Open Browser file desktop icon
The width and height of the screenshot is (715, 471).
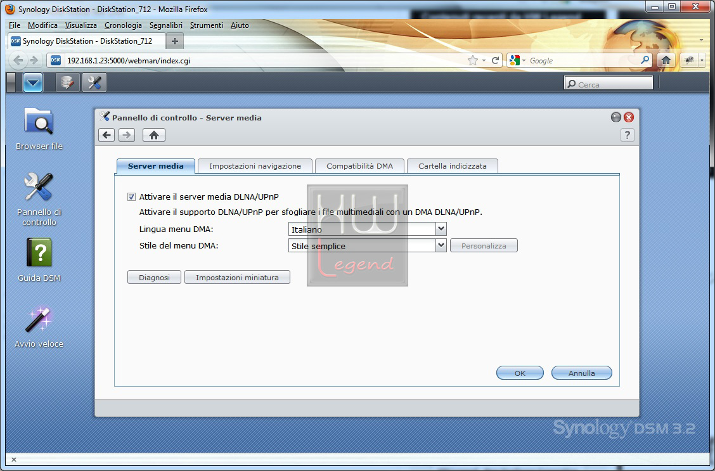[39, 129]
